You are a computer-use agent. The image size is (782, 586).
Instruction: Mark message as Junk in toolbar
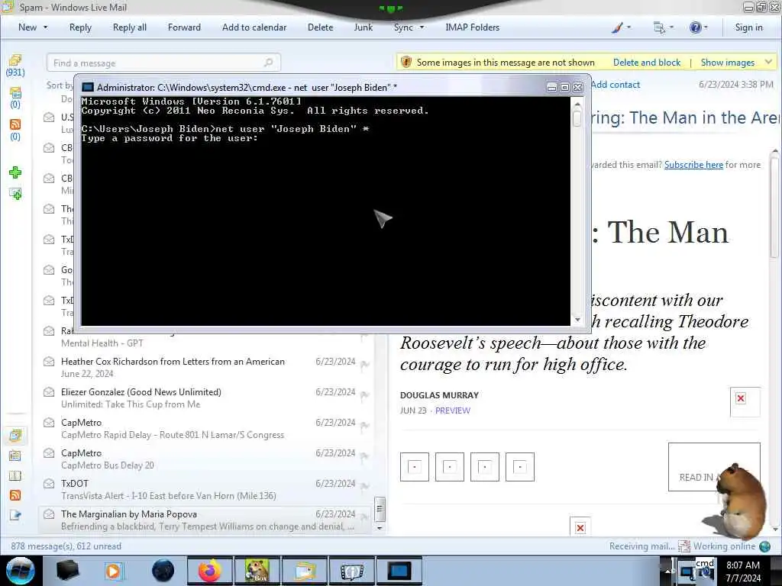(x=363, y=27)
